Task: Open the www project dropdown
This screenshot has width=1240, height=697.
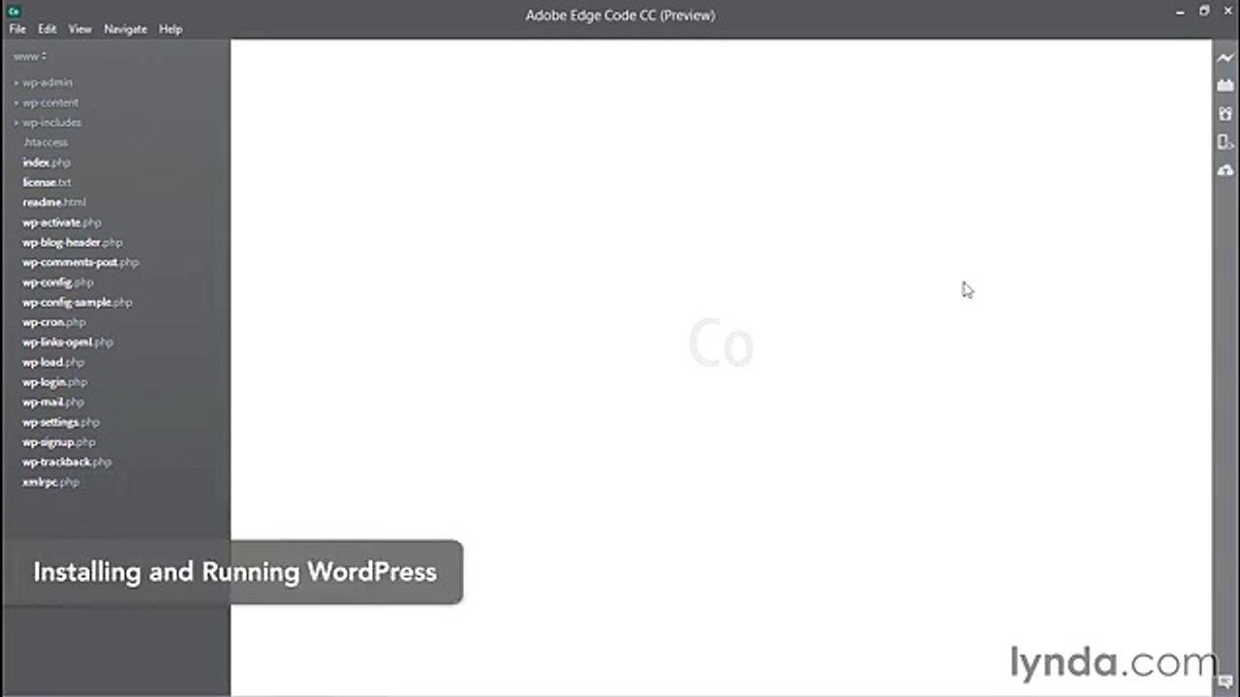Action: [x=30, y=56]
